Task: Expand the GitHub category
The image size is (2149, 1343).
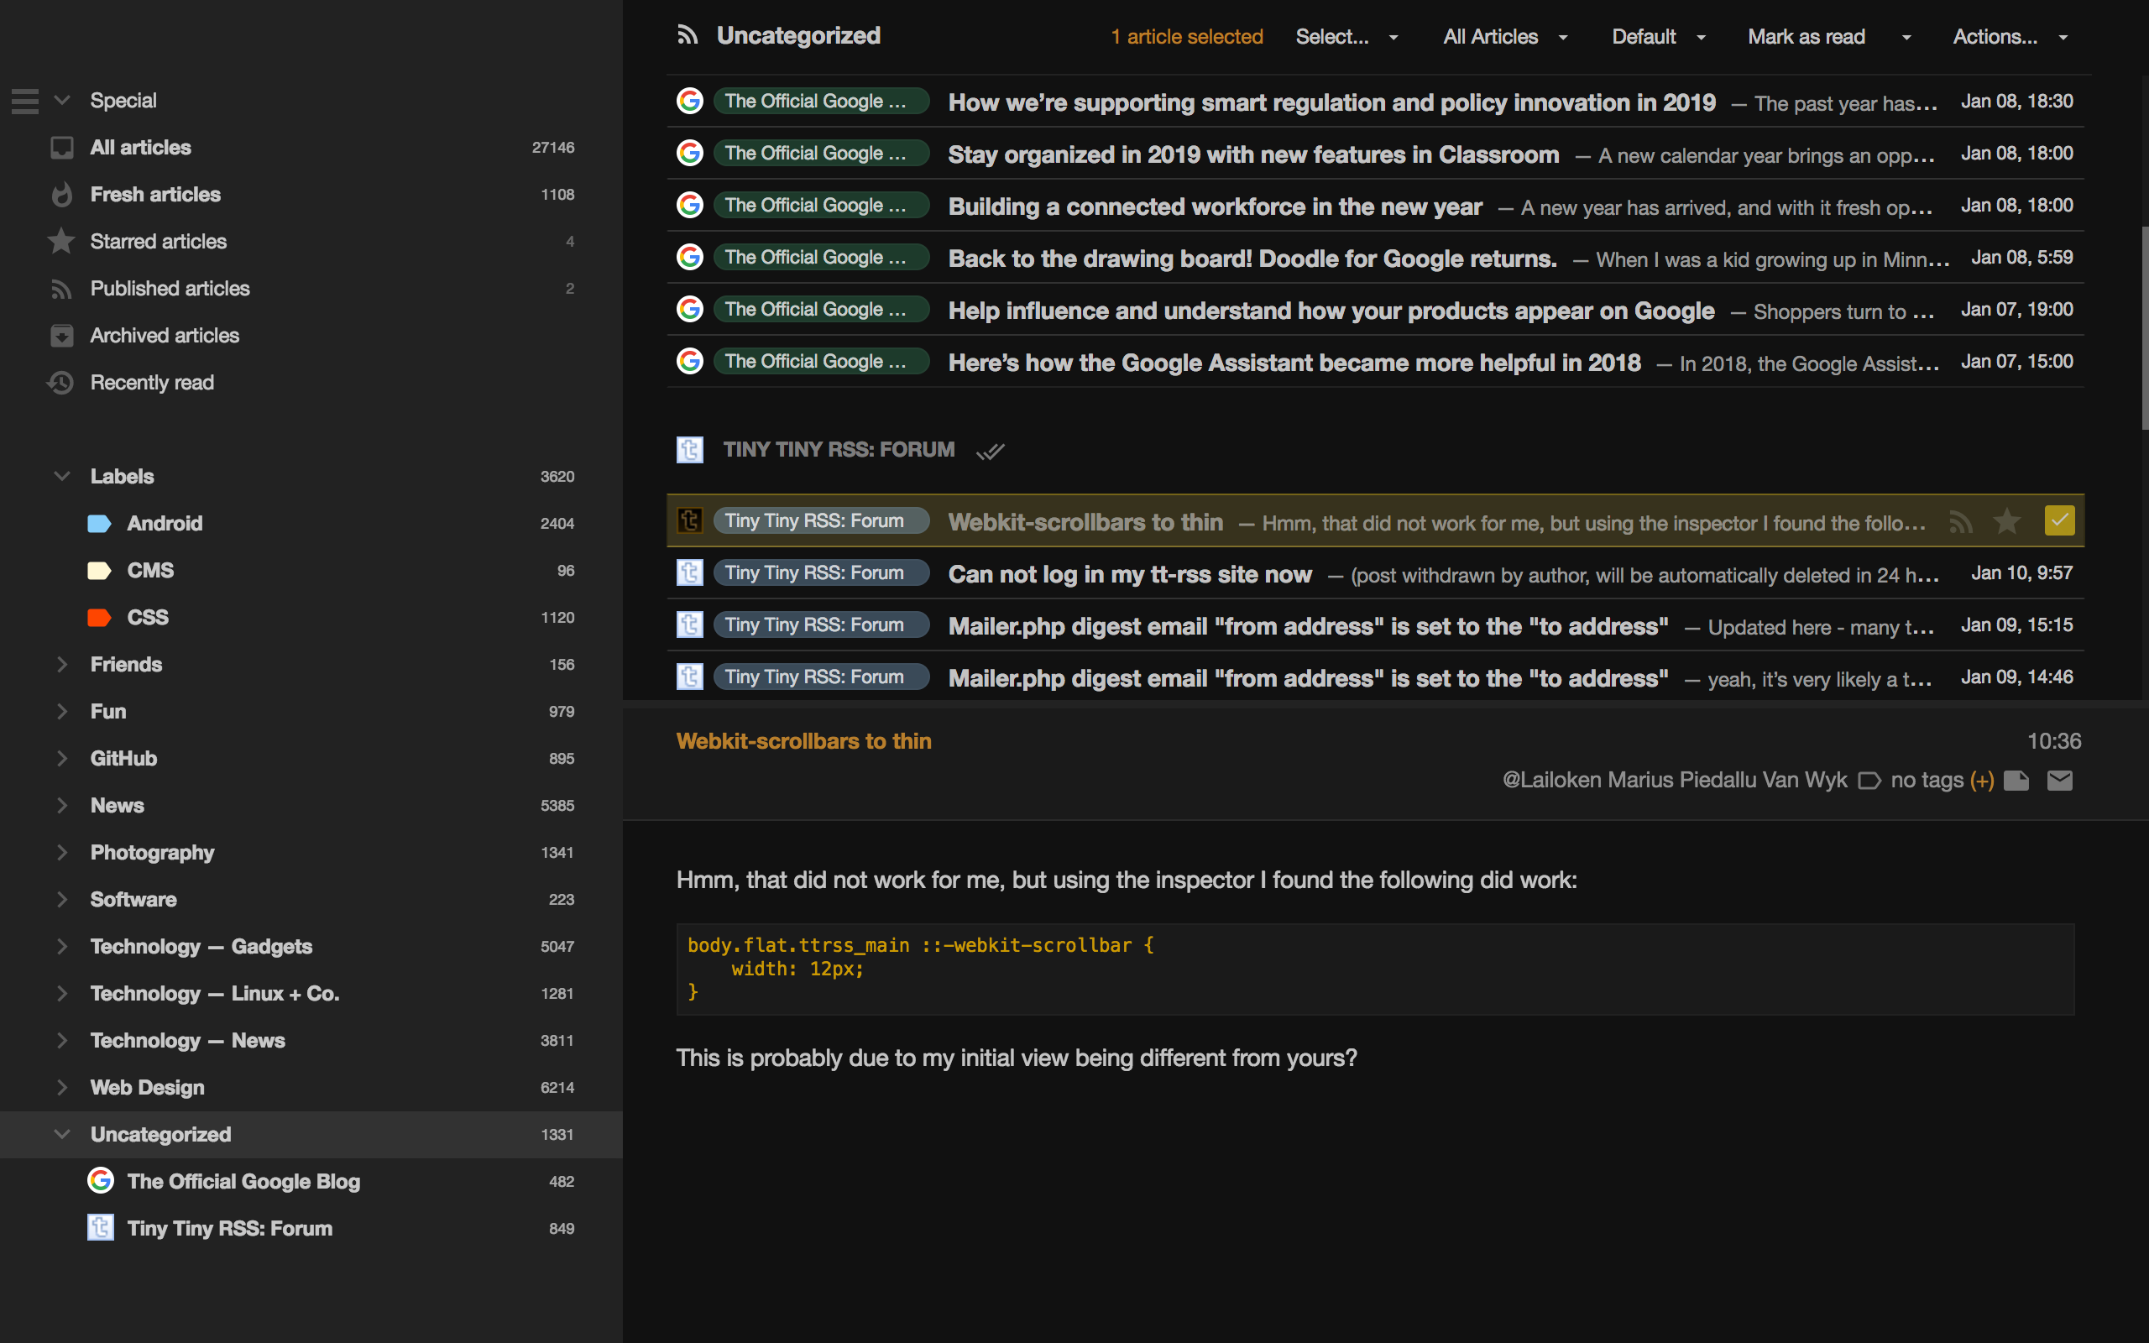Action: click(x=62, y=760)
